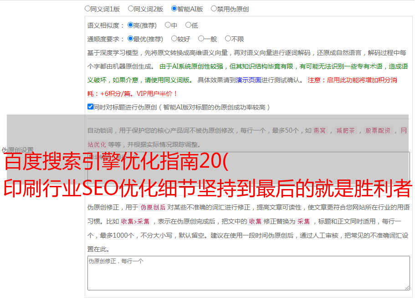Set 语义相似度 to 低
The height and width of the screenshot is (299, 415).
coord(188,25)
